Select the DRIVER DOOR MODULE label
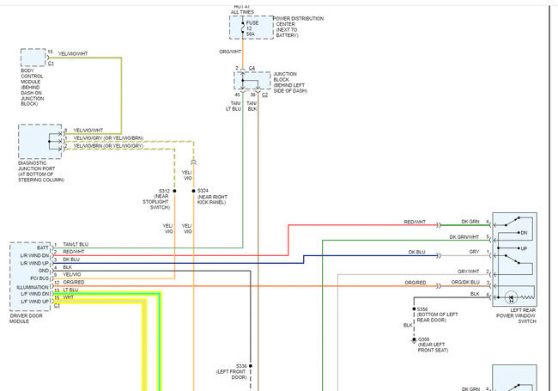The height and width of the screenshot is (391, 558). pos(26,318)
